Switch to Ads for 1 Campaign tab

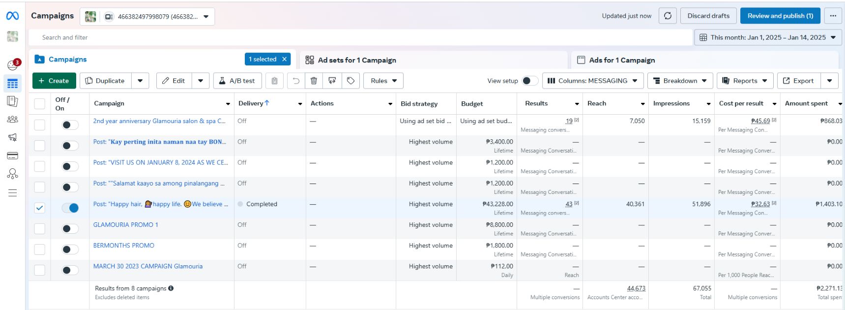621,60
